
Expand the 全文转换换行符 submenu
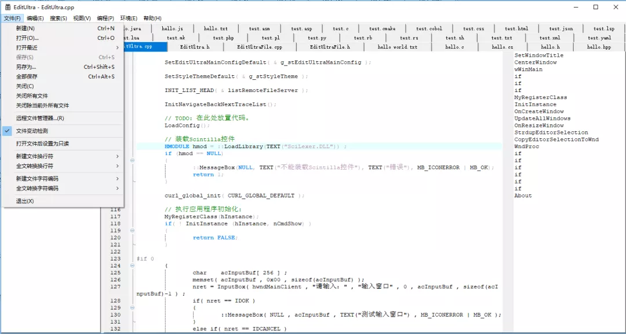point(63,166)
